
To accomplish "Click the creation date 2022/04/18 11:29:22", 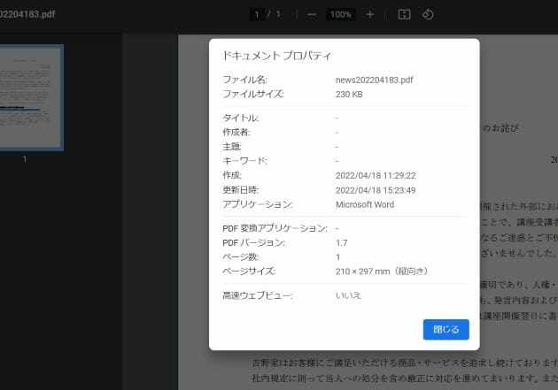I will pos(376,175).
